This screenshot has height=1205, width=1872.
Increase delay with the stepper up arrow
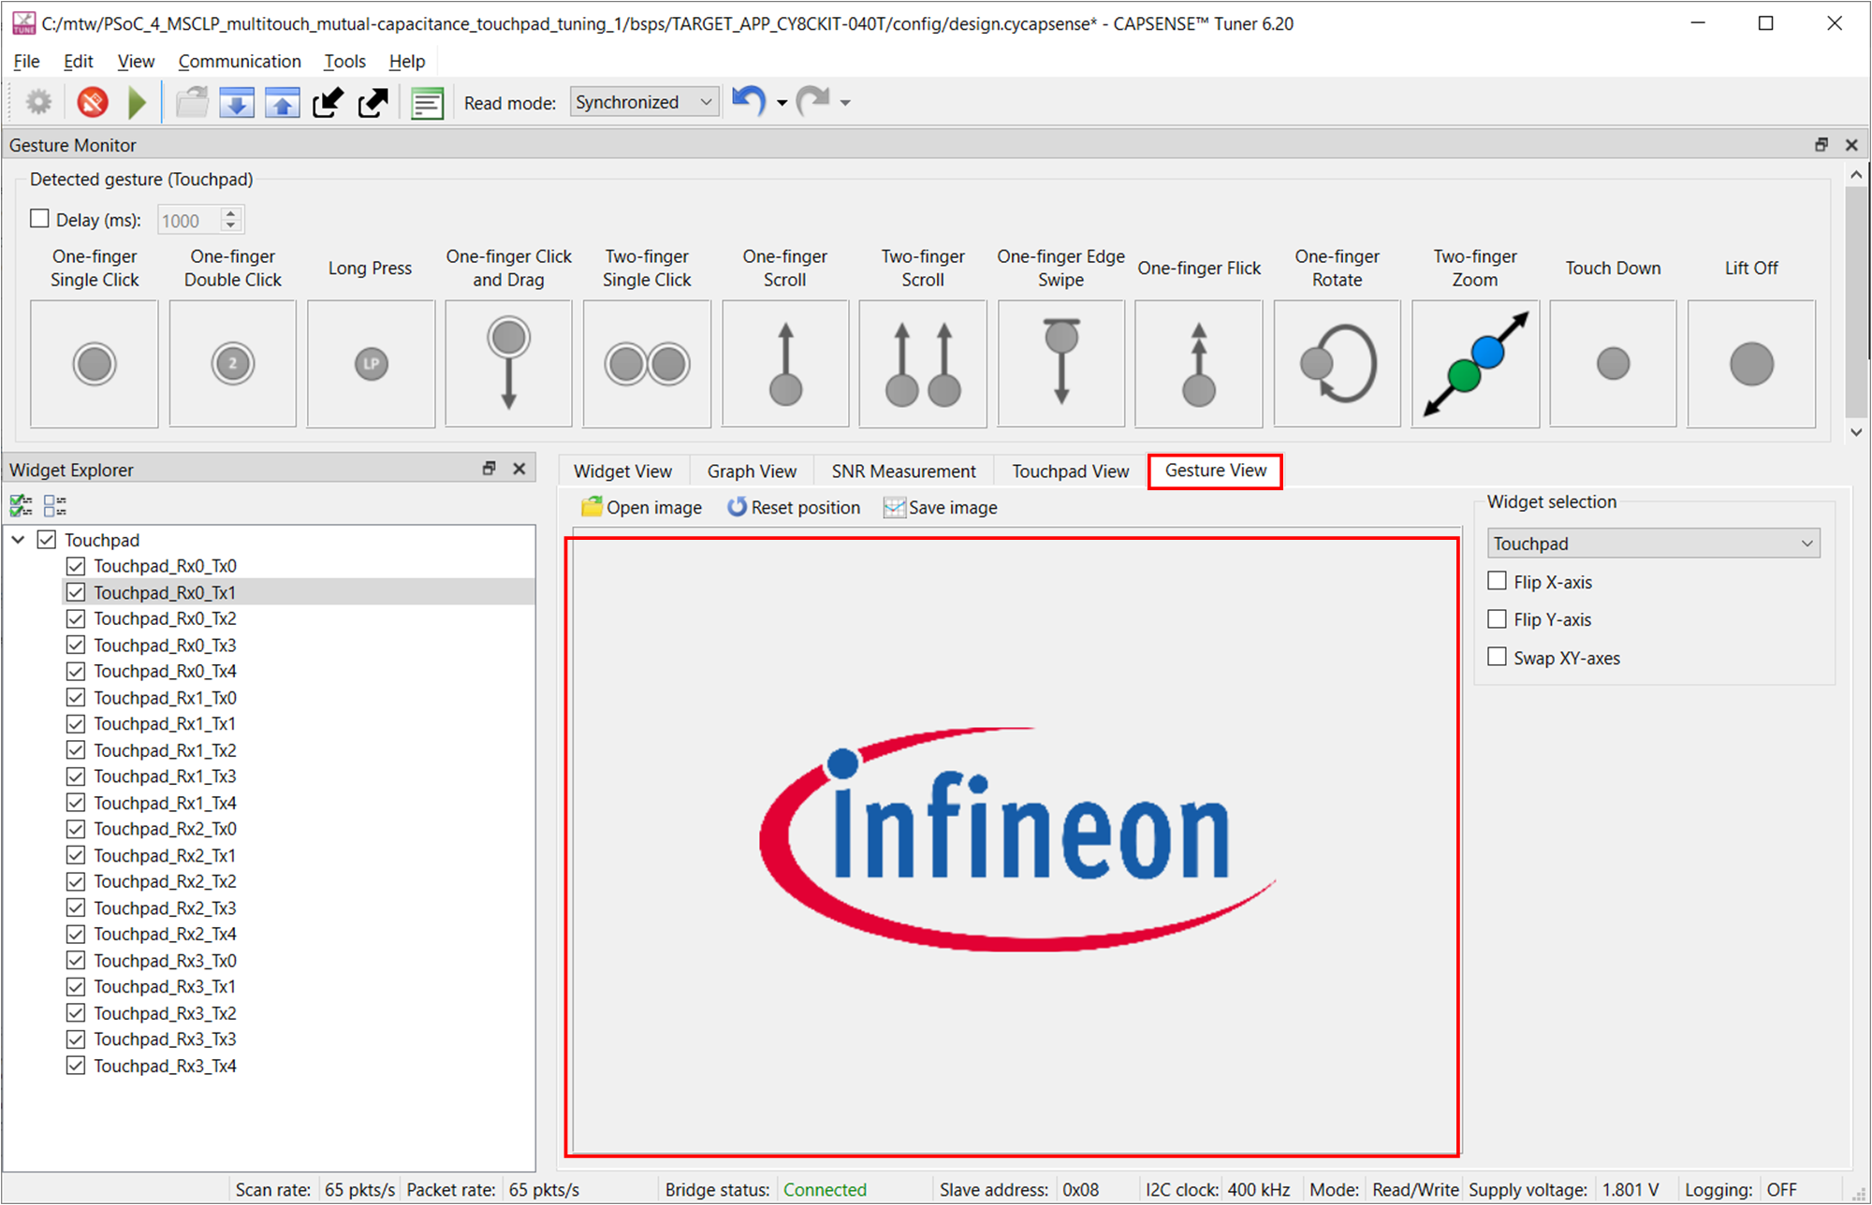[x=231, y=213]
